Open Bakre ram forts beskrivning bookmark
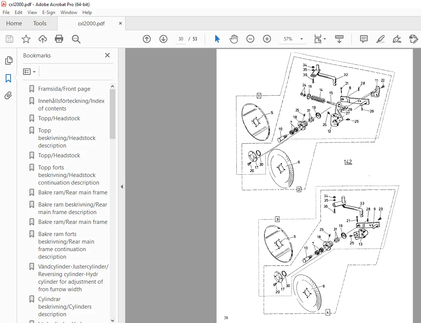Screen dimensions: 421x323 click(x=66, y=245)
